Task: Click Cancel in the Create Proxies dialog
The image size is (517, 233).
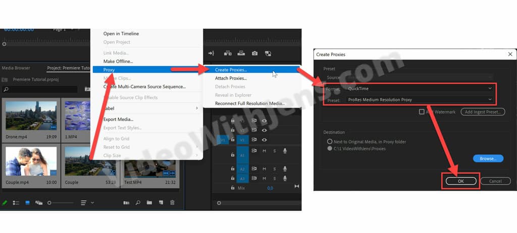Action: coord(496,181)
